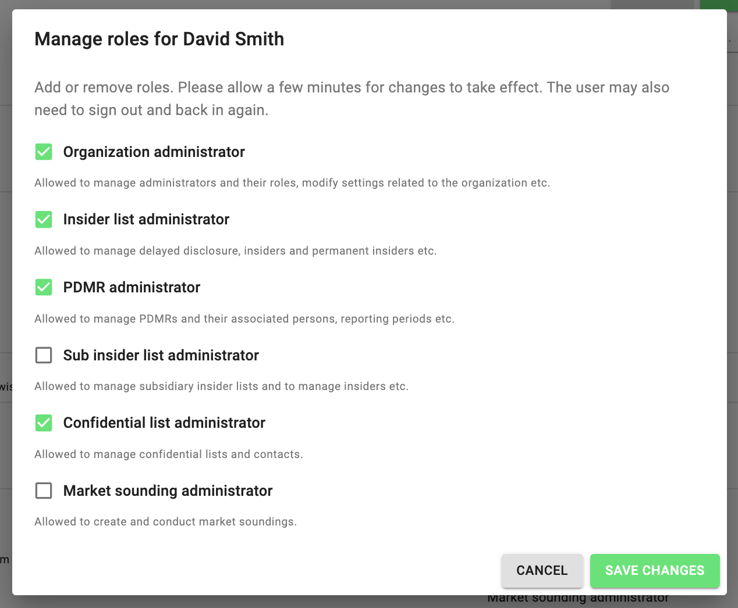Cancel the role changes
Screen dimensions: 738x608
[542, 570]
